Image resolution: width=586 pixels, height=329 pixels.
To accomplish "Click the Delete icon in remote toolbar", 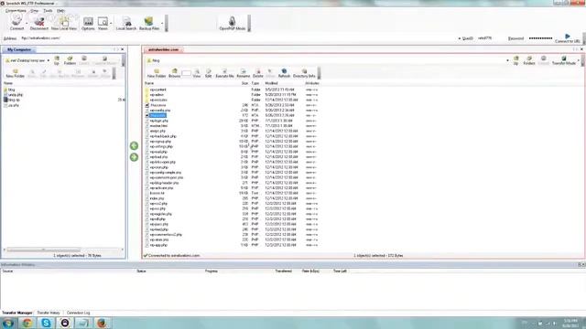I will pos(258,73).
